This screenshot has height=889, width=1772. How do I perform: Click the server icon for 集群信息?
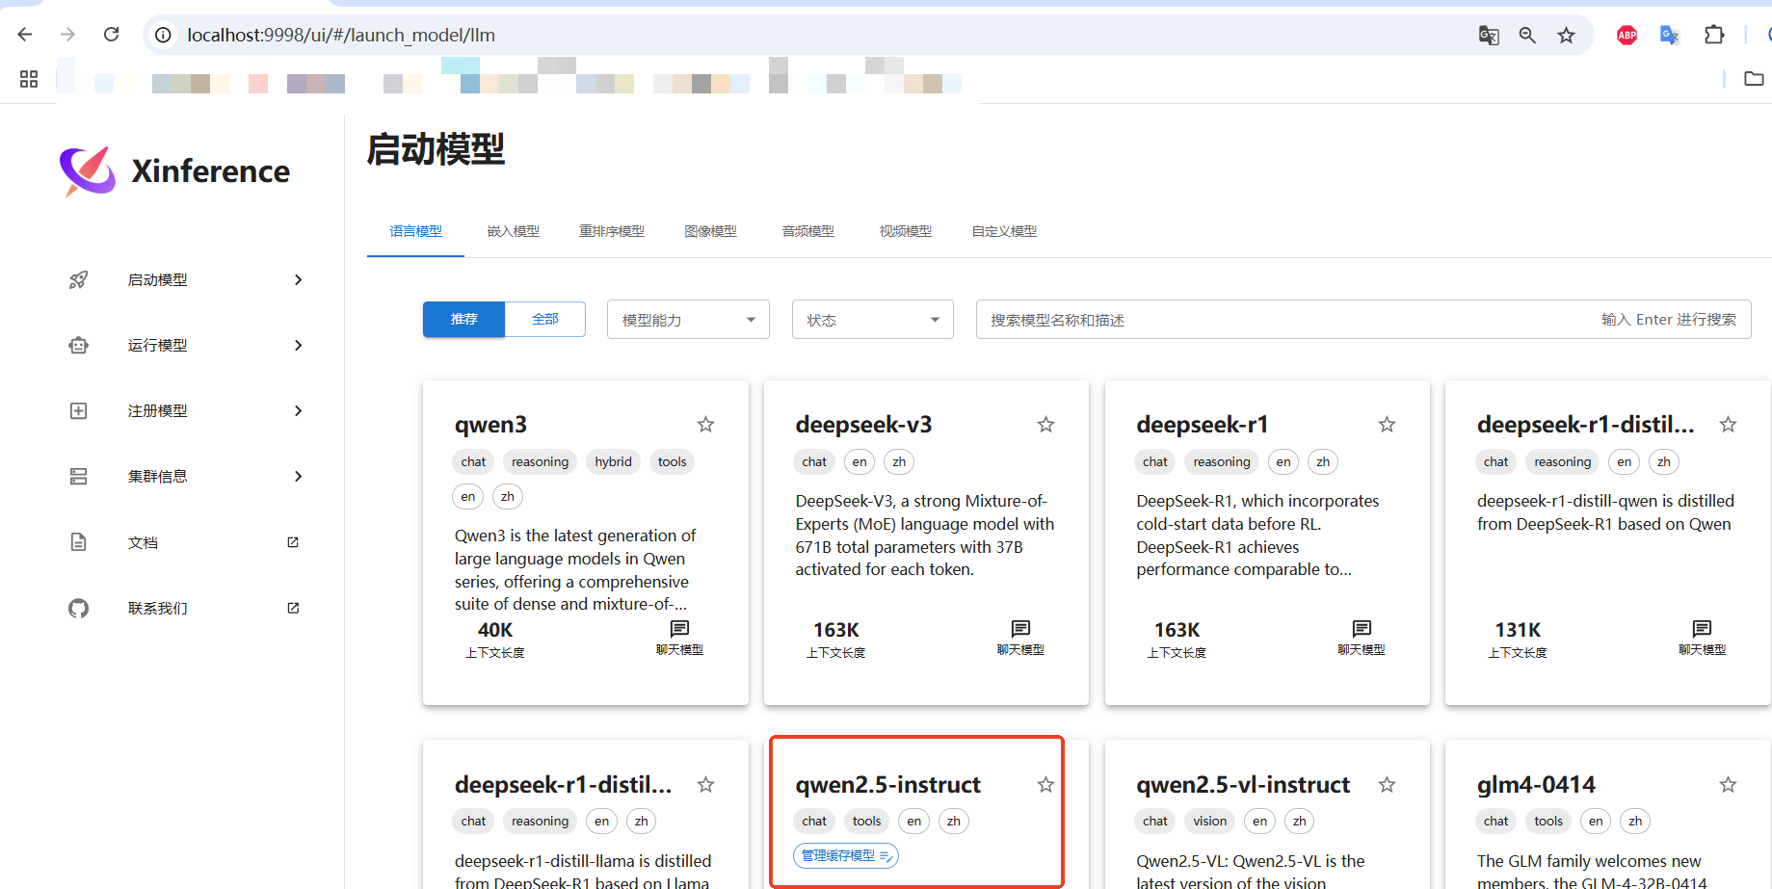[x=79, y=477]
